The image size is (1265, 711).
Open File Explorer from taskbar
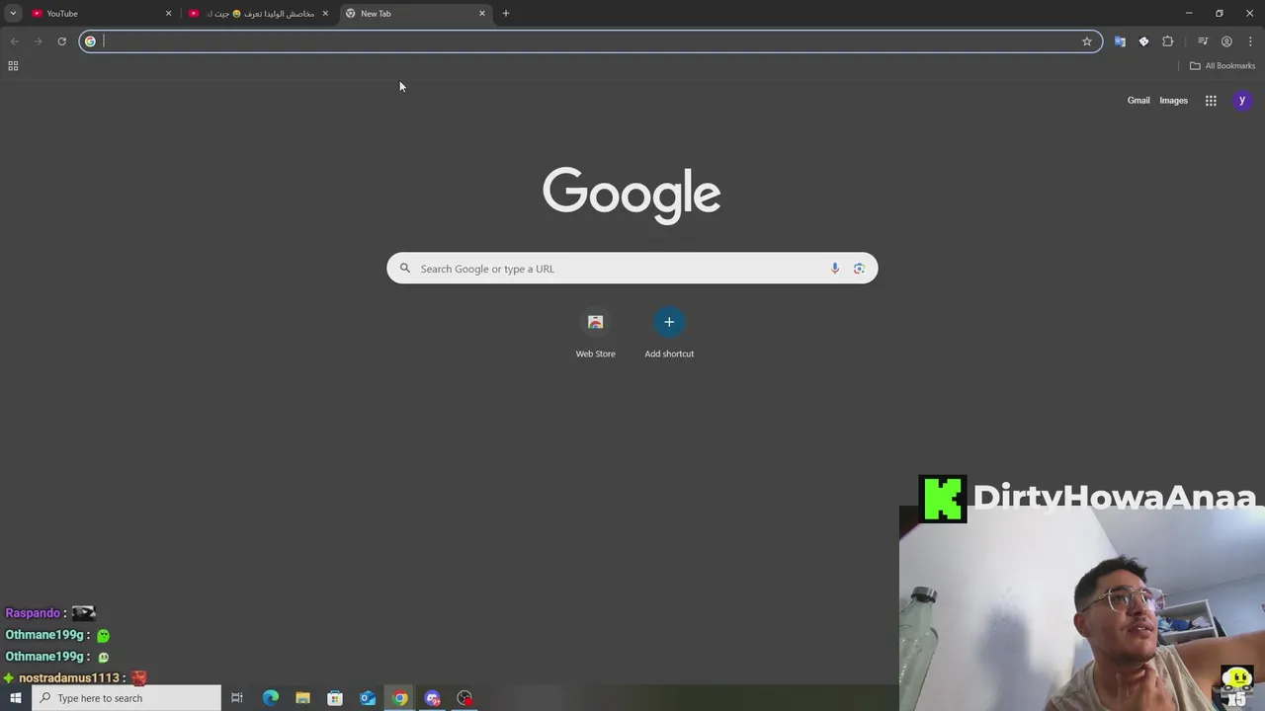[x=302, y=698]
